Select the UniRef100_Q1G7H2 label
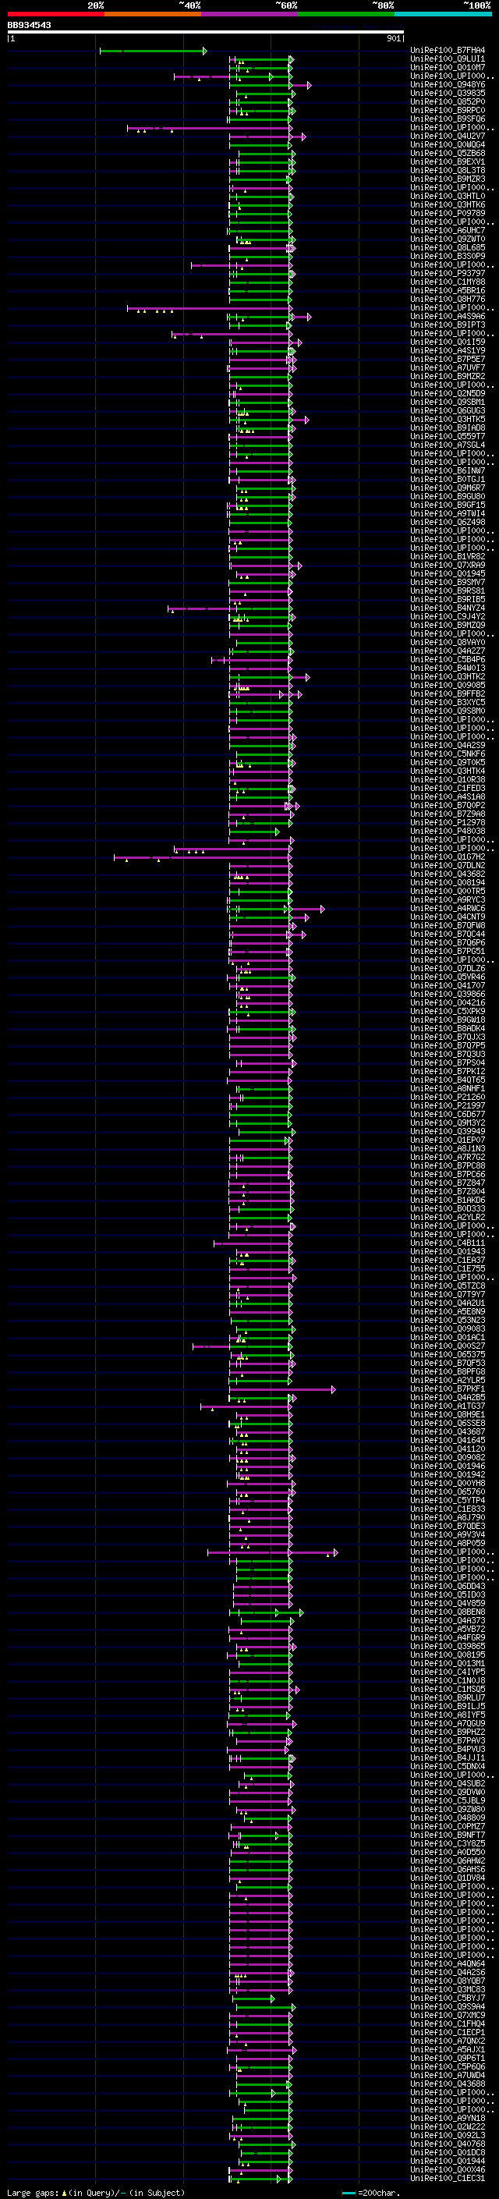 pos(447,857)
